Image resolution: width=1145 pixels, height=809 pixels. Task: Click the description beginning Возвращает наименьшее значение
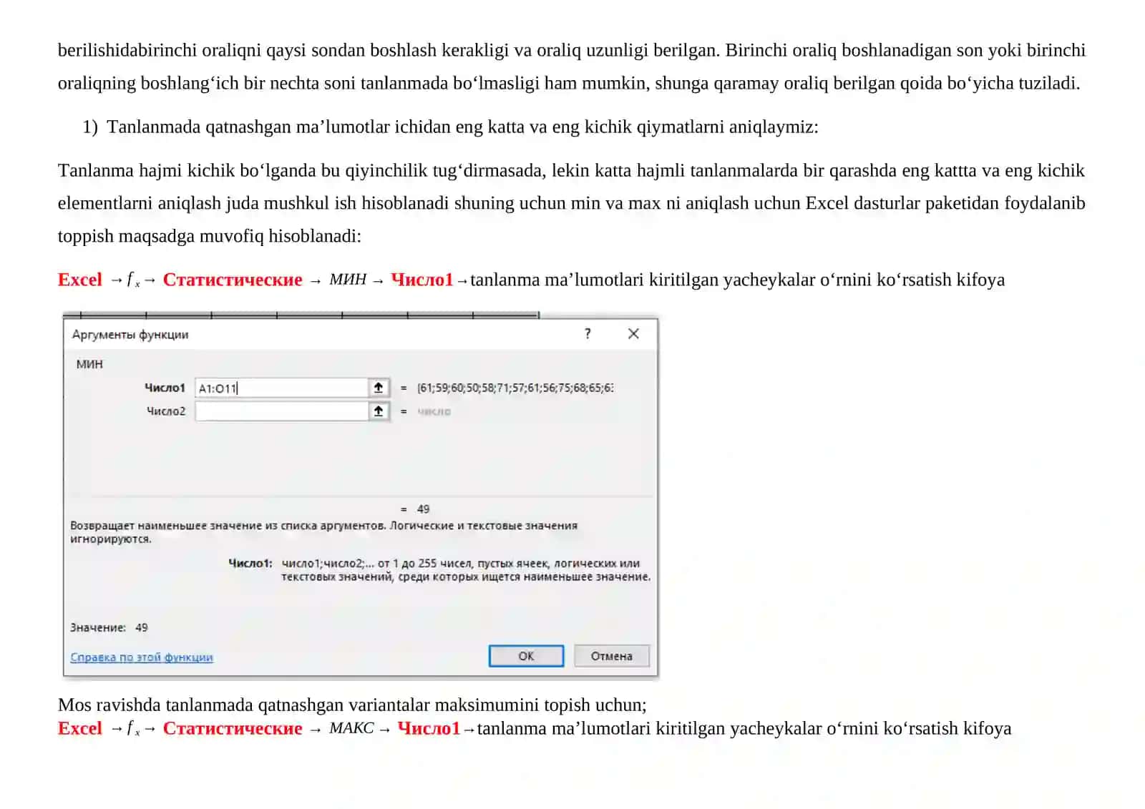point(323,532)
